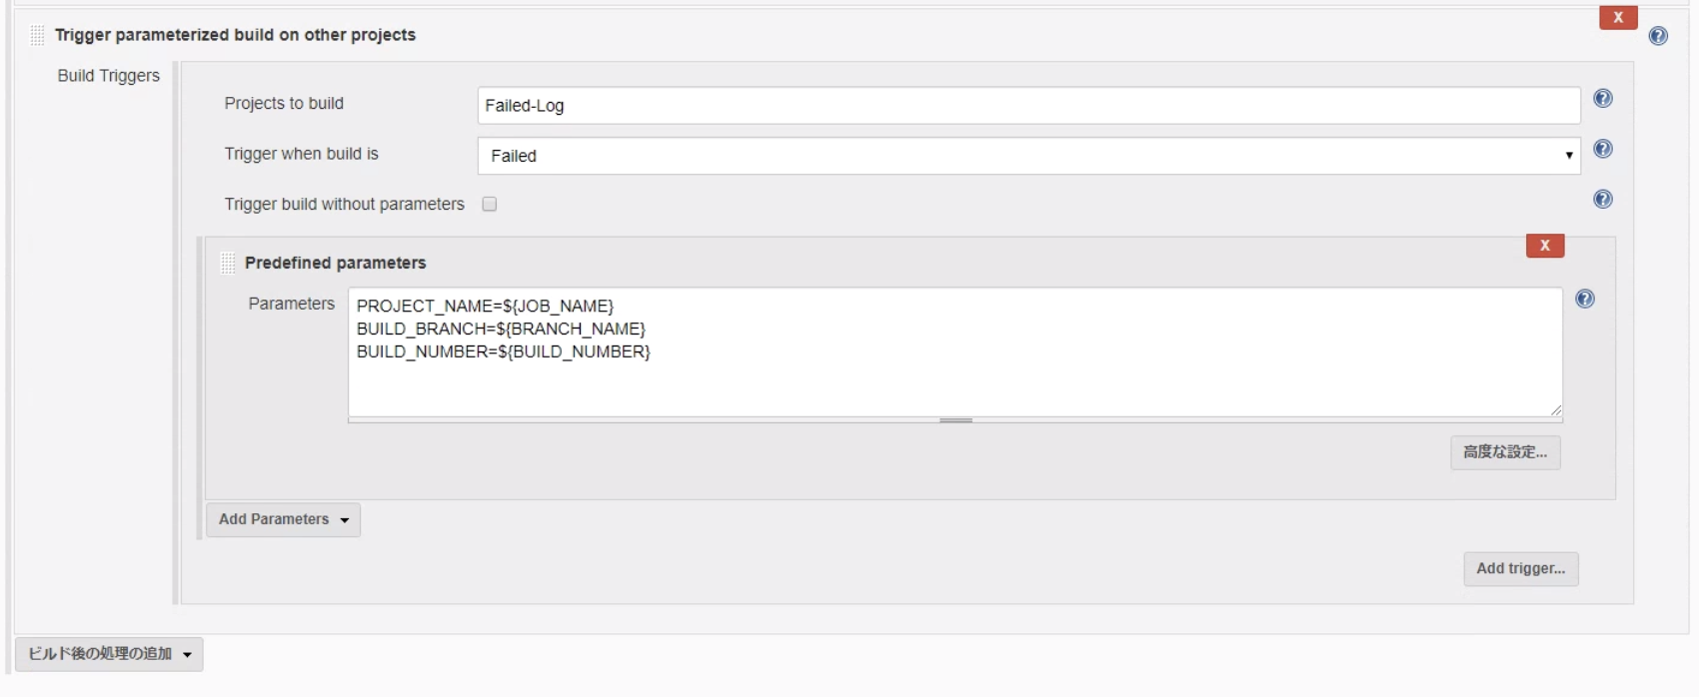The image size is (1699, 697).
Task: Open advanced settings 高度な設定... button
Action: coord(1505,452)
